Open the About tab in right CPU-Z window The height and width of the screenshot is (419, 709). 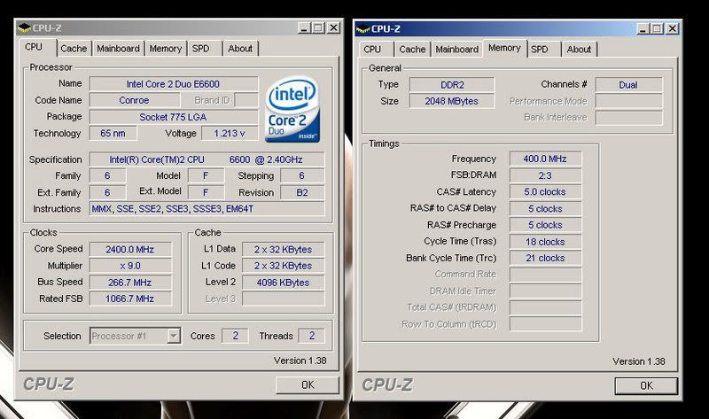click(579, 50)
